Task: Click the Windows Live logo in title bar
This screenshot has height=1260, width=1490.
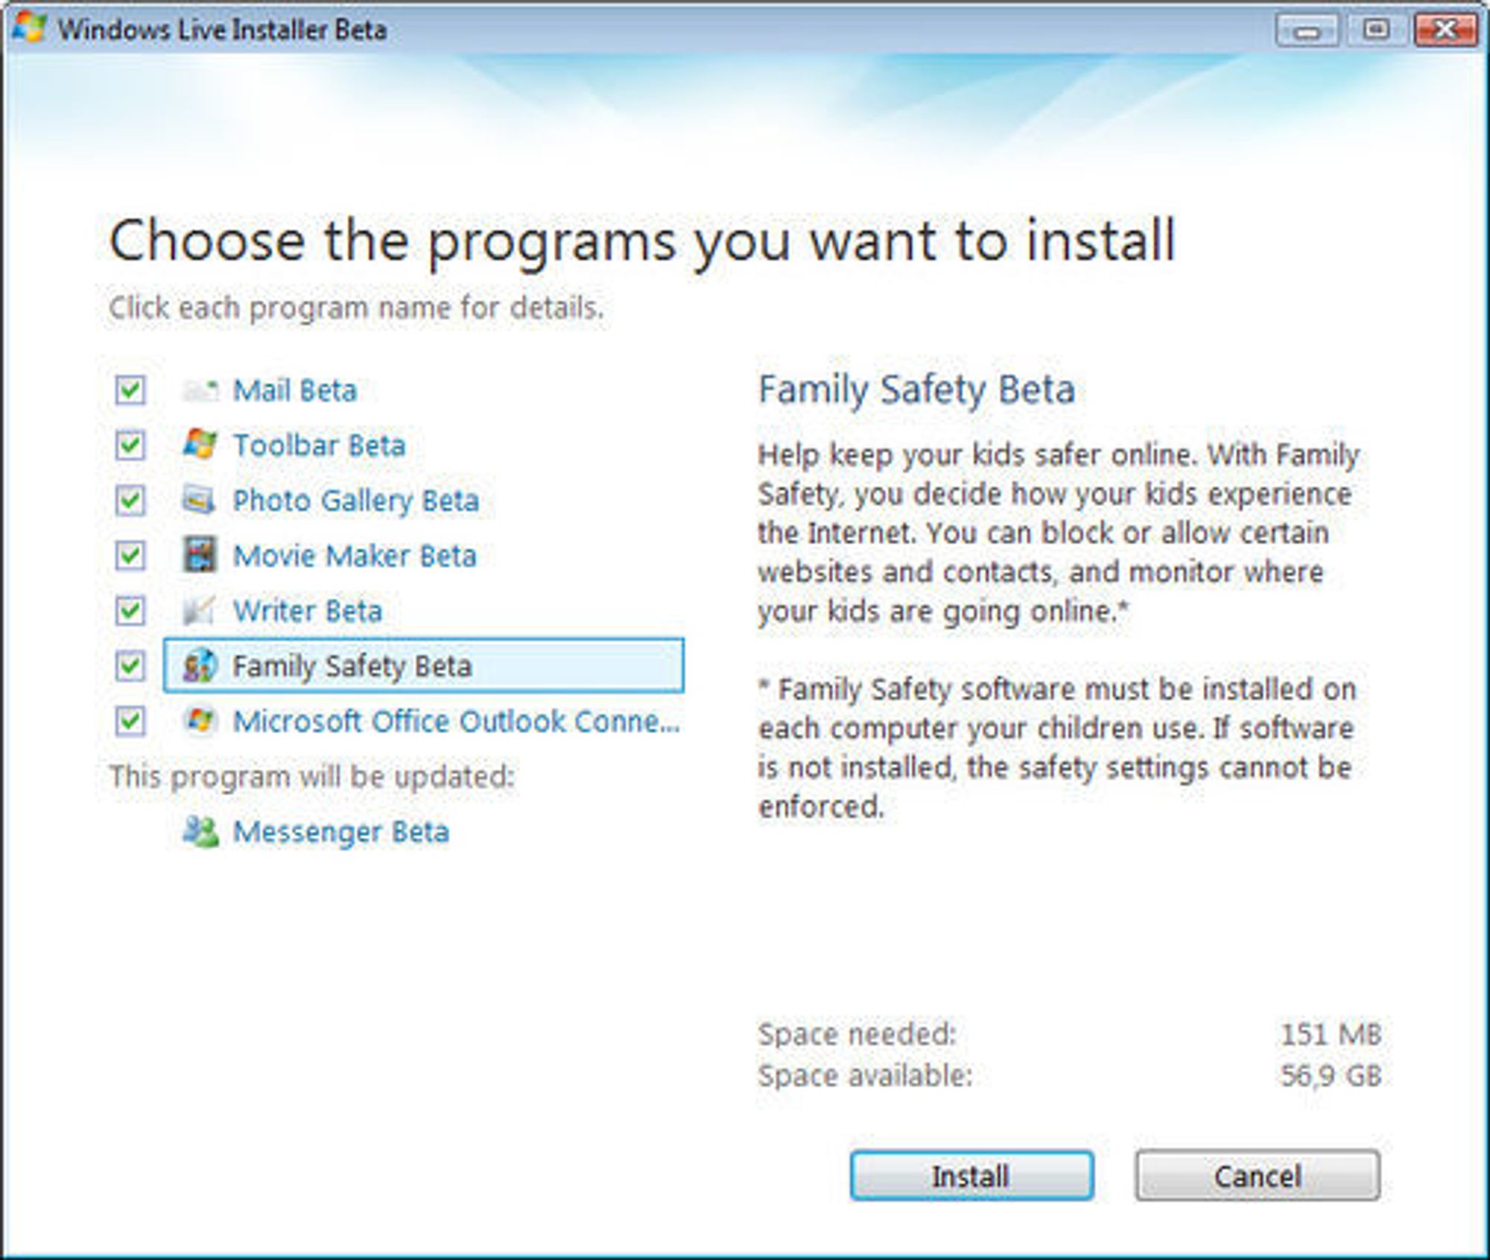Action: click(x=30, y=29)
